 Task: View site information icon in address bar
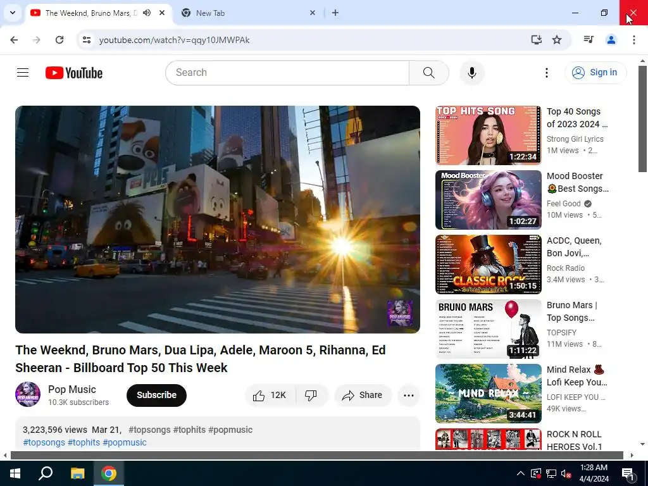(87, 40)
